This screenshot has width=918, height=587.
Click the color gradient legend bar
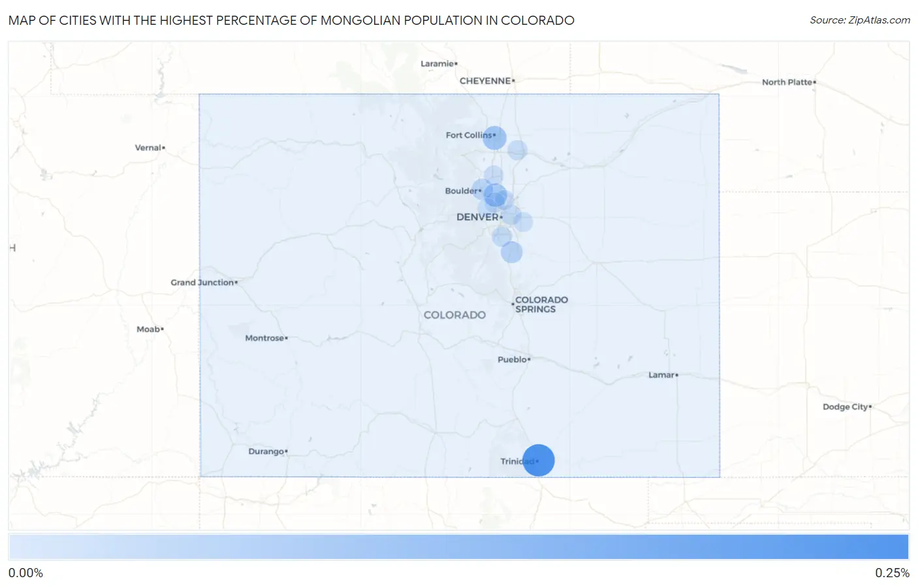pyautogui.click(x=458, y=547)
